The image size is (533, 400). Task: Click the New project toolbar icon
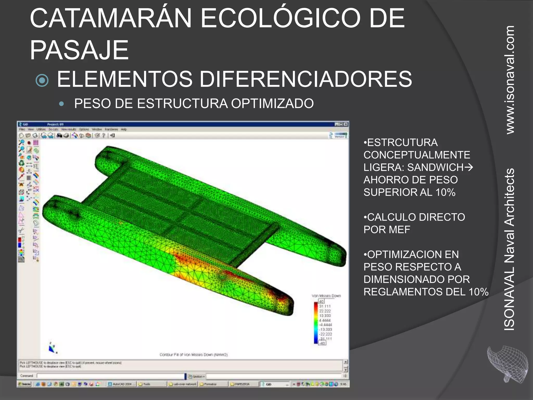[x=21, y=135]
